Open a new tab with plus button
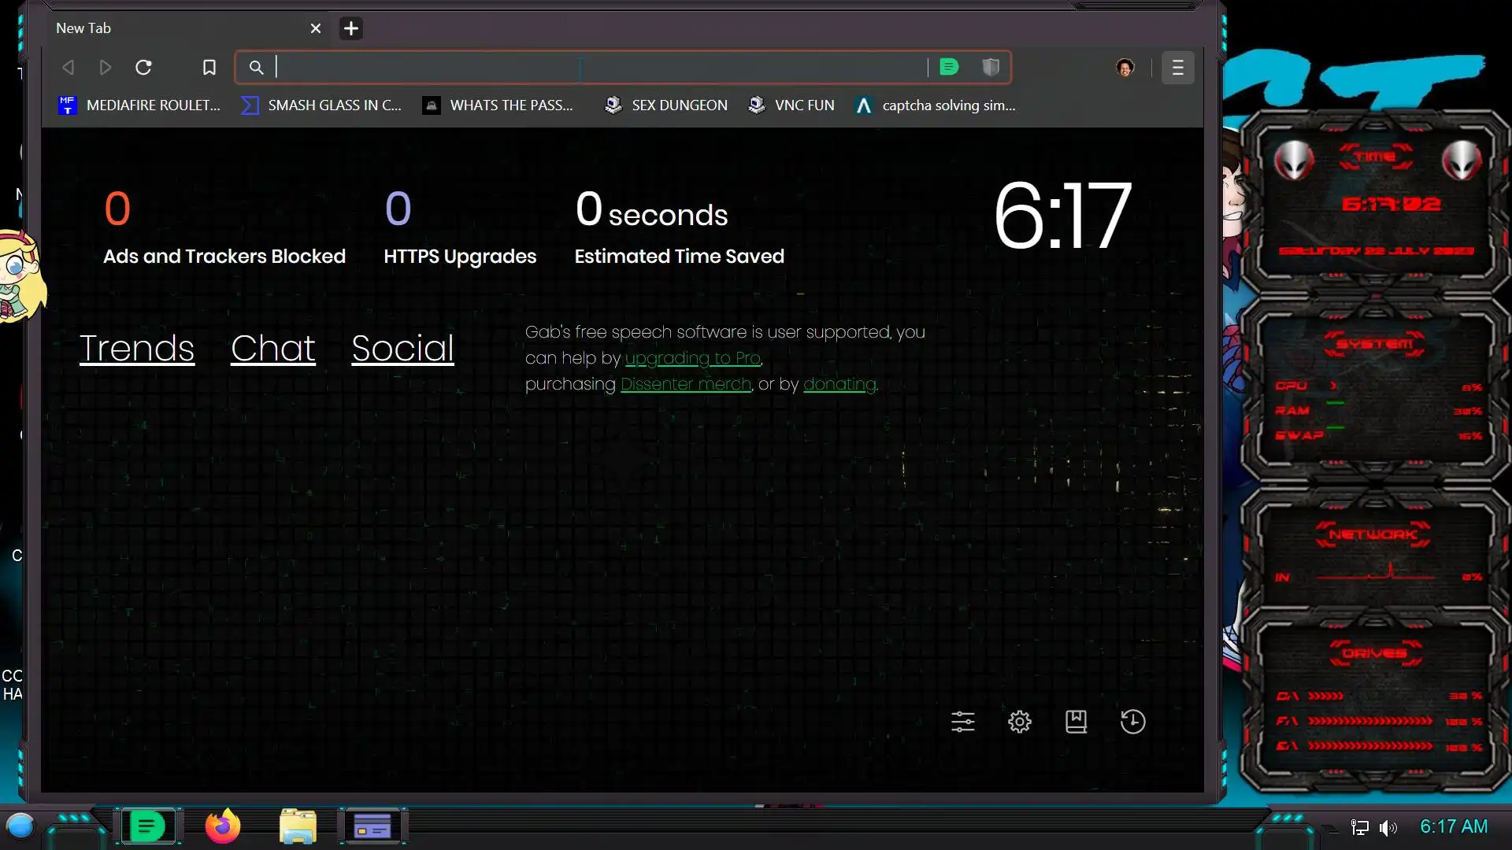1512x850 pixels. [x=351, y=28]
